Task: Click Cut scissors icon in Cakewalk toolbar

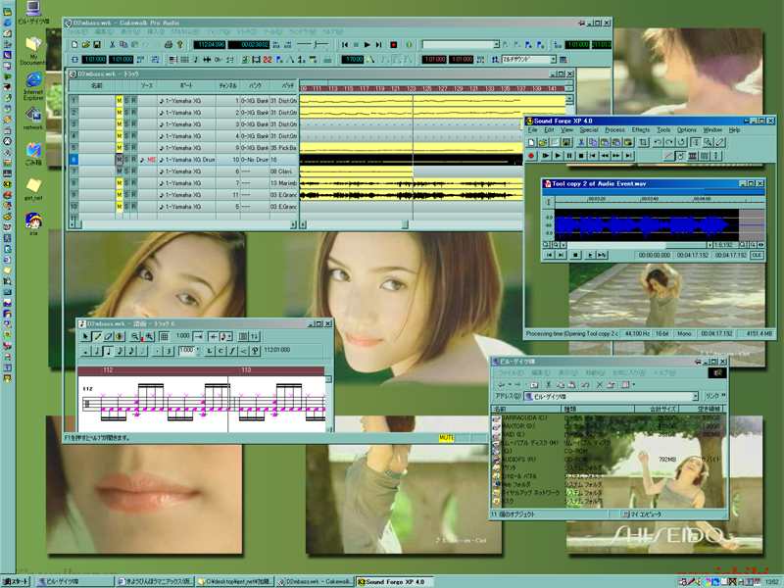Action: tap(113, 44)
